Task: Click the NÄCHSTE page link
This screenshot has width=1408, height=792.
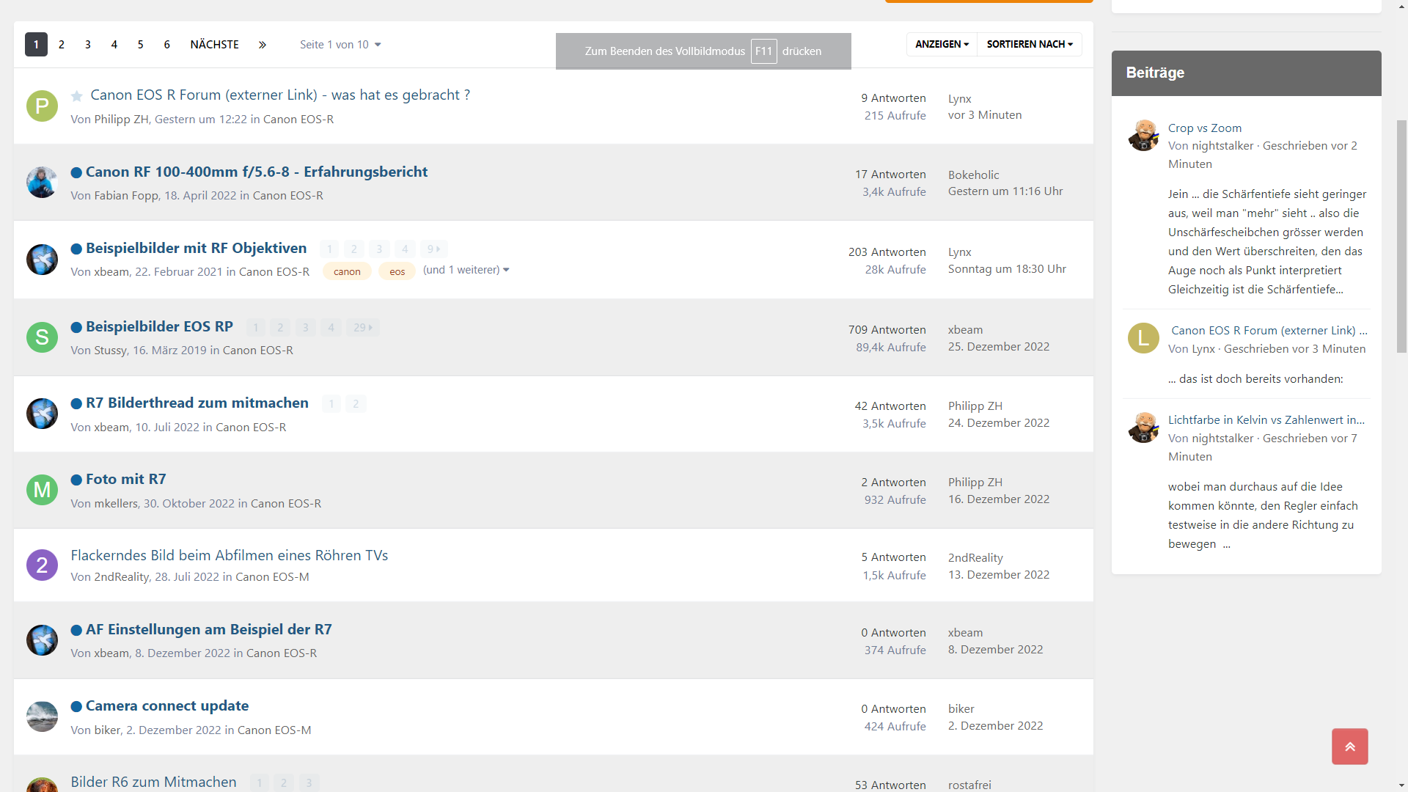Action: pos(214,45)
